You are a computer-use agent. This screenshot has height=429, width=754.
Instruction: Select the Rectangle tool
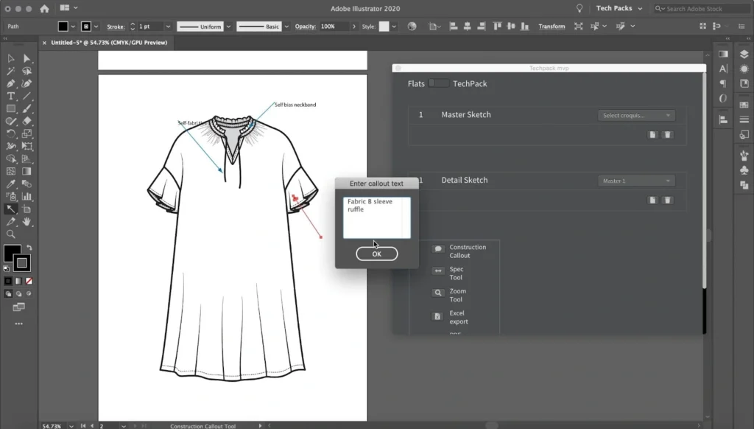click(x=10, y=109)
